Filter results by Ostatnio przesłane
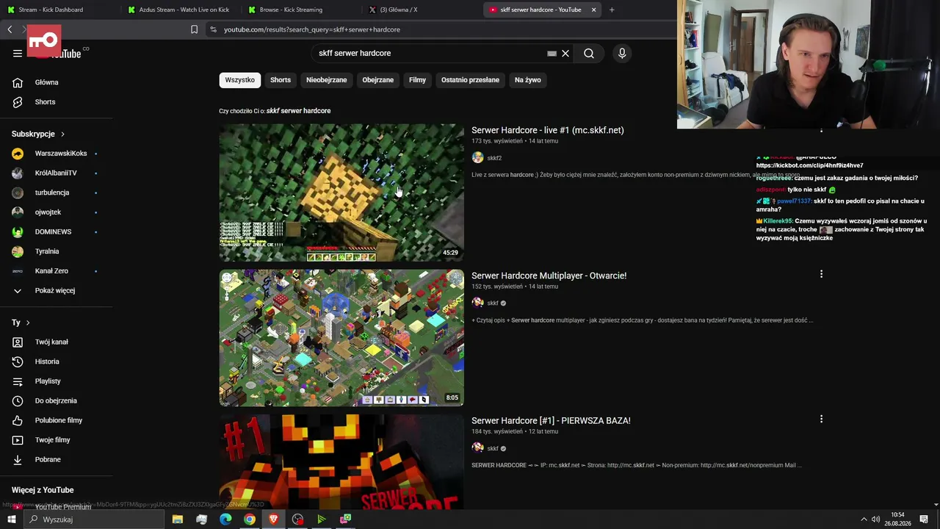 tap(470, 80)
